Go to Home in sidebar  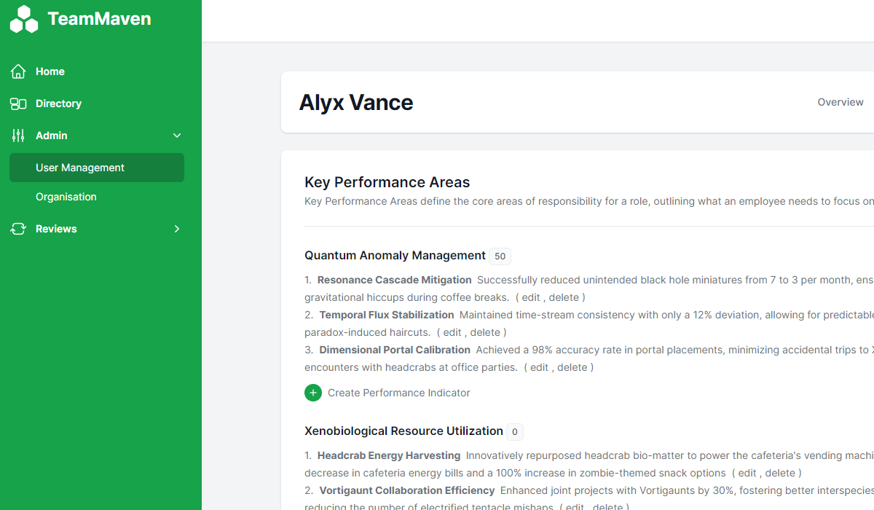click(50, 71)
